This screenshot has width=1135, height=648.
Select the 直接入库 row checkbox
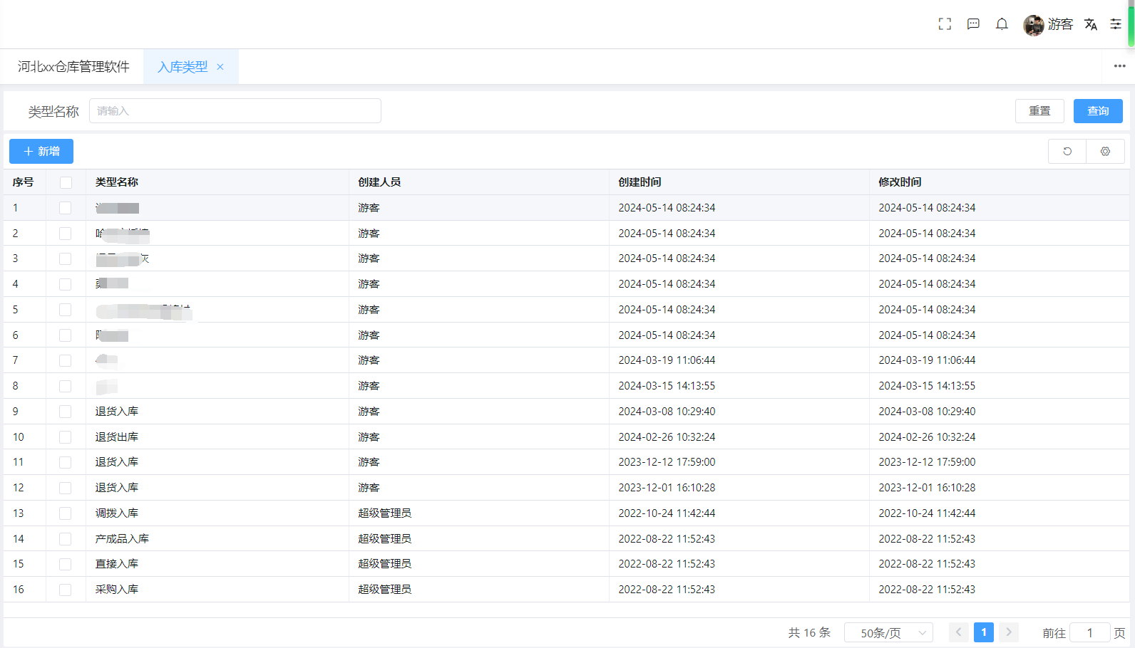(66, 564)
